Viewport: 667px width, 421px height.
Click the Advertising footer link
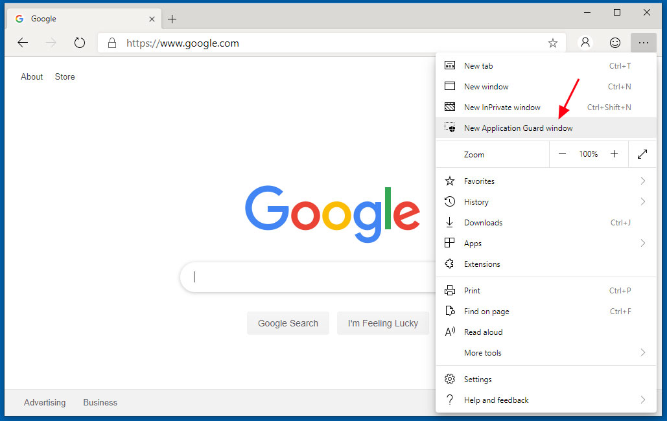[x=45, y=402]
